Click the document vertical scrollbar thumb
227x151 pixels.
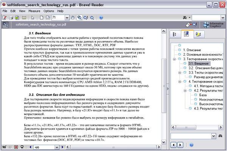[164, 86]
